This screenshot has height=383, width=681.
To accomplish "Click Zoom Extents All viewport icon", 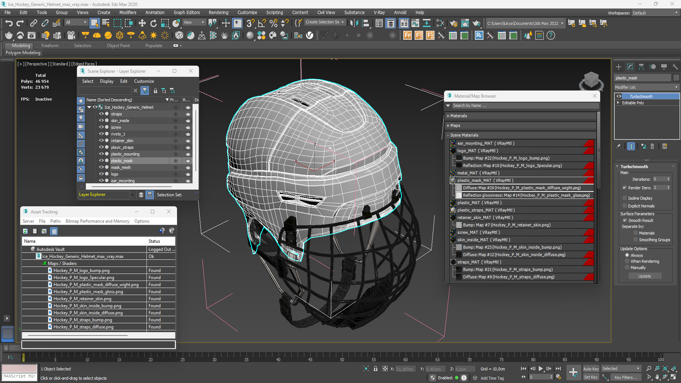I will coord(674,369).
